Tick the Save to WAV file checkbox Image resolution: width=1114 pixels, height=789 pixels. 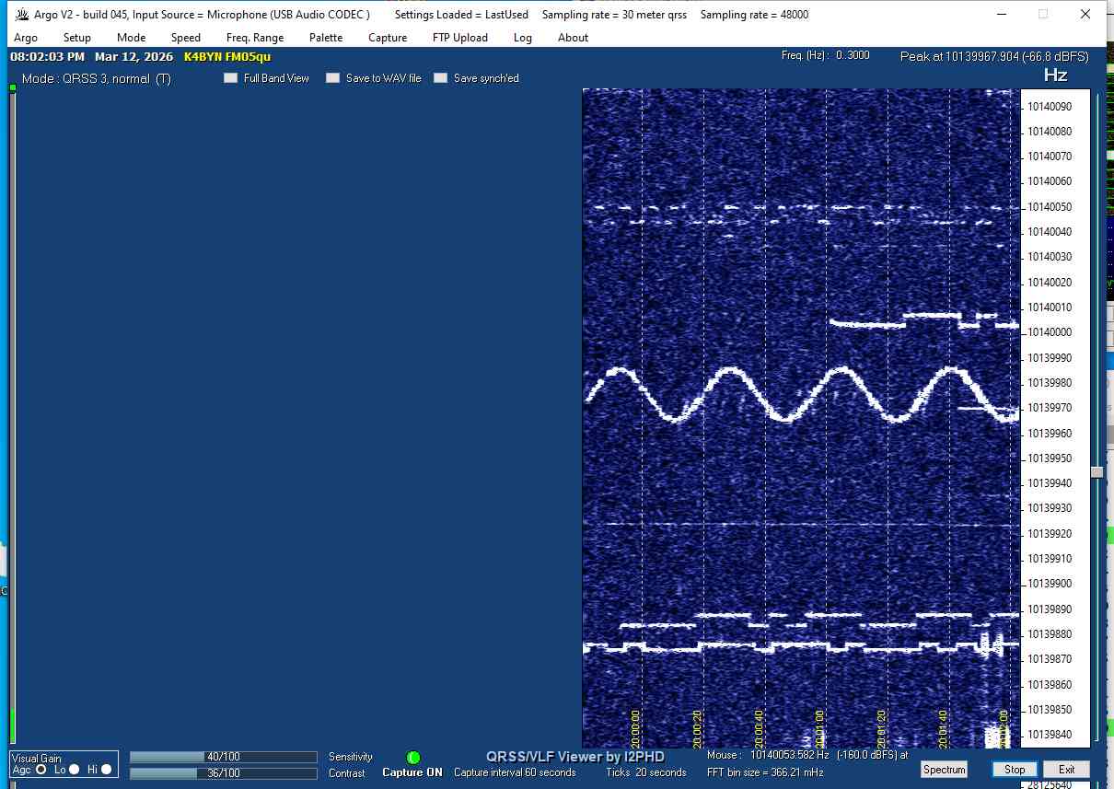(333, 78)
